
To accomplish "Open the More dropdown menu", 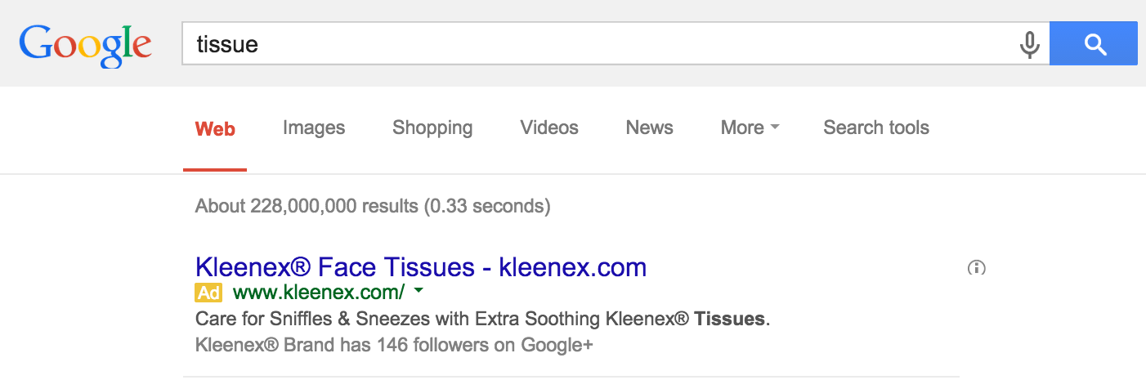I will [x=750, y=127].
